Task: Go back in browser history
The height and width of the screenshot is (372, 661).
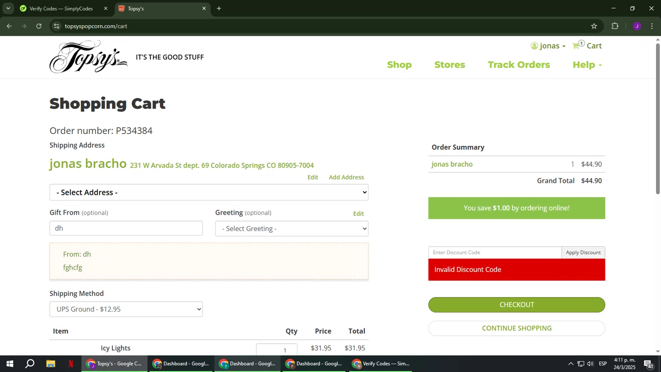Action: [9, 26]
